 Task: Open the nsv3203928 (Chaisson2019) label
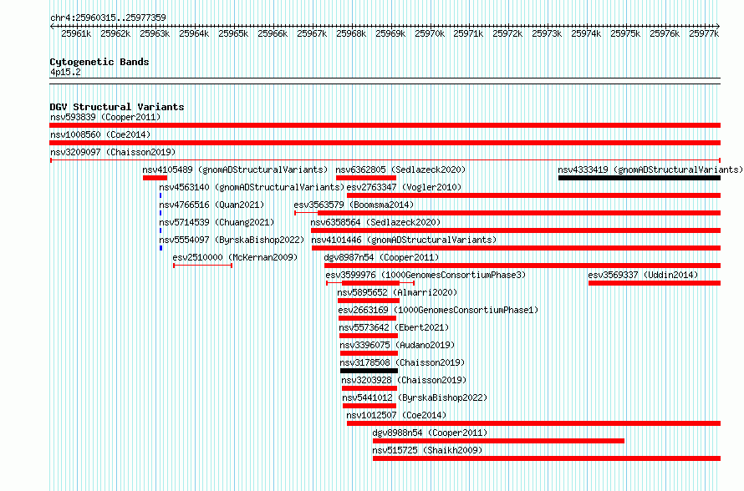tap(404, 380)
